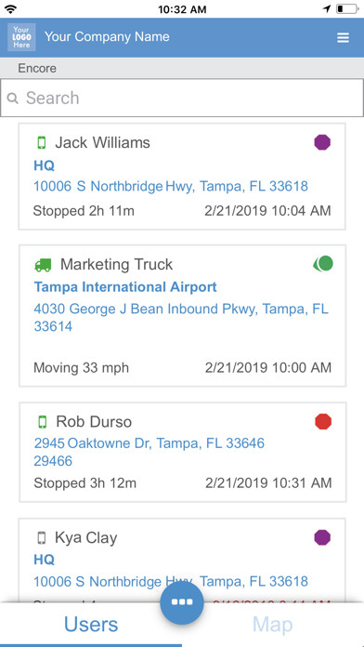The image size is (364, 647).
Task: Open Jack Williams' HQ location link
Action: click(45, 165)
